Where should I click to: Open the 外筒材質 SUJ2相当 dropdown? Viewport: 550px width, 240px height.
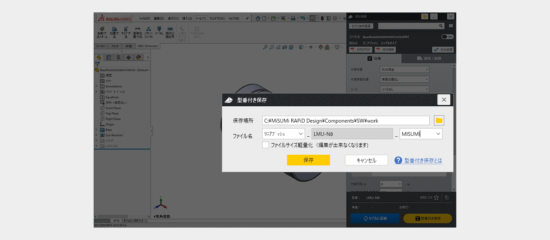point(405,69)
